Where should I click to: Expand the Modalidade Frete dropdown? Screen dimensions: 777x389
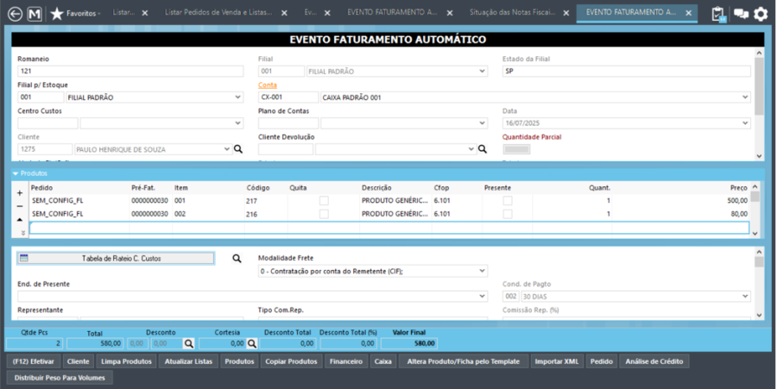(x=482, y=271)
